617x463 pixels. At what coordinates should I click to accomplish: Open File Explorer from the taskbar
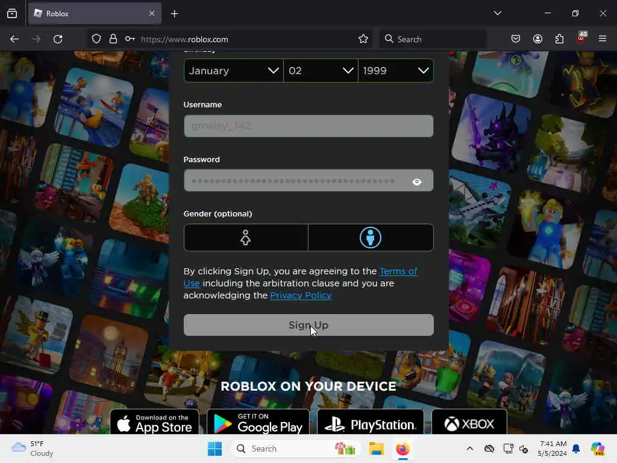click(376, 449)
